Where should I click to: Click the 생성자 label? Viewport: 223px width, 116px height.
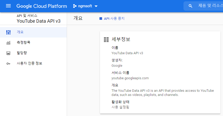117,60
